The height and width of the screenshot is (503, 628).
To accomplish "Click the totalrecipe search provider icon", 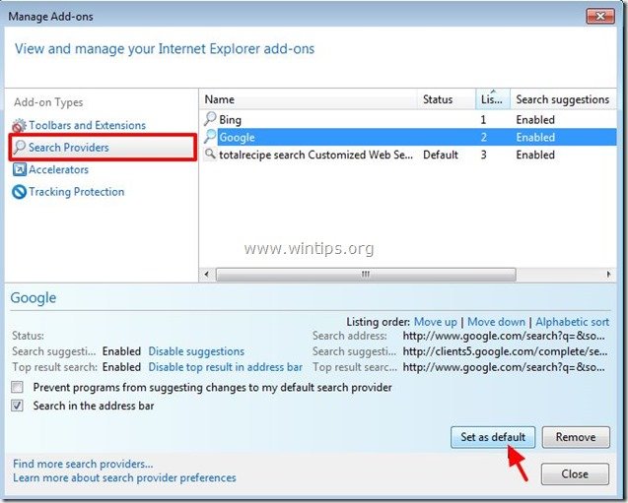I will point(210,154).
